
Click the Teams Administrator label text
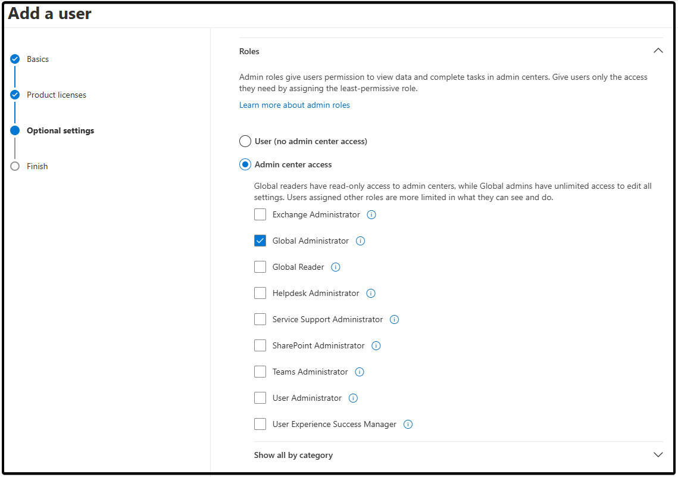310,372
